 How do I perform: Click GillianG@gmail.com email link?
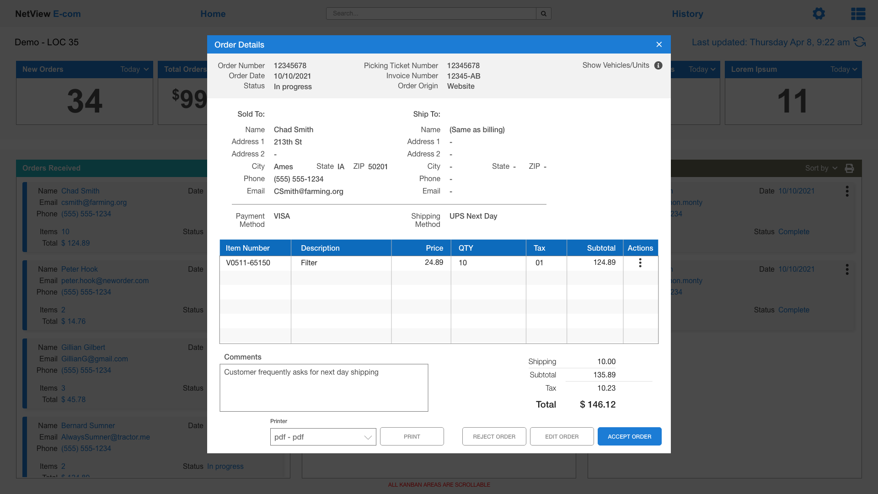[94, 359]
